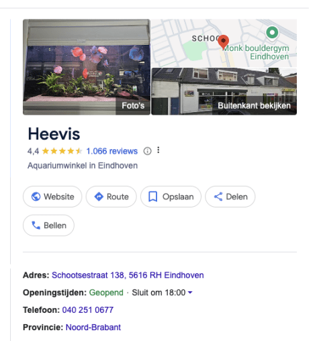Open the three-dot more options menu

158,150
